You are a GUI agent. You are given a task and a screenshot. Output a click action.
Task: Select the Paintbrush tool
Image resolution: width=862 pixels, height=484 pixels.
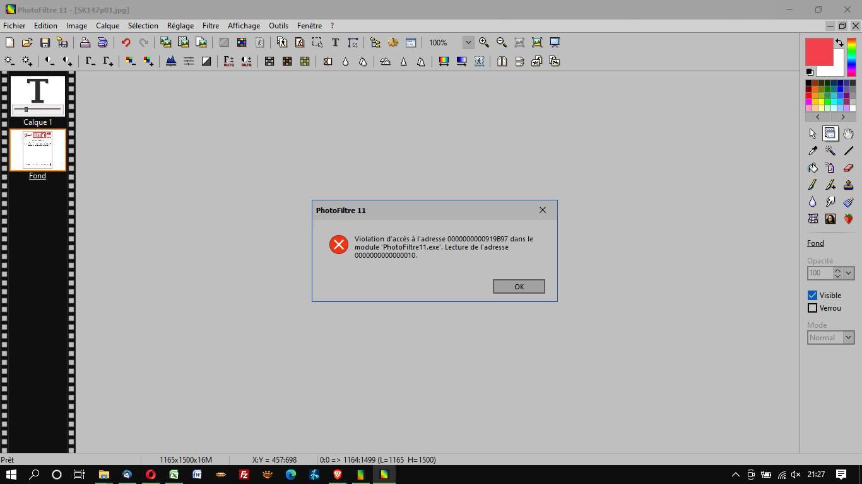point(813,185)
